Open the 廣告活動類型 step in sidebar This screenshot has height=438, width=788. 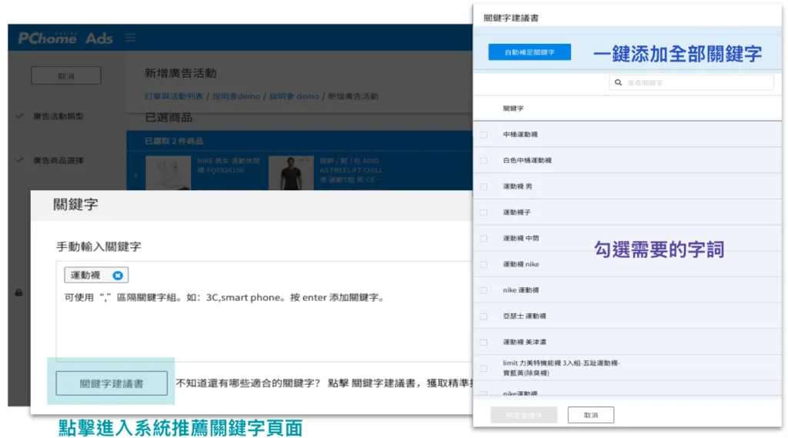click(x=58, y=116)
